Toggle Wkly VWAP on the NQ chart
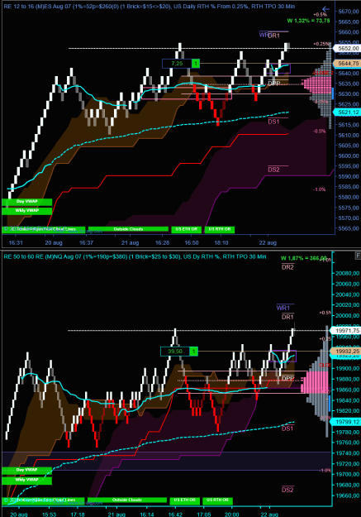This screenshot has width=361, height=517. 27,480
